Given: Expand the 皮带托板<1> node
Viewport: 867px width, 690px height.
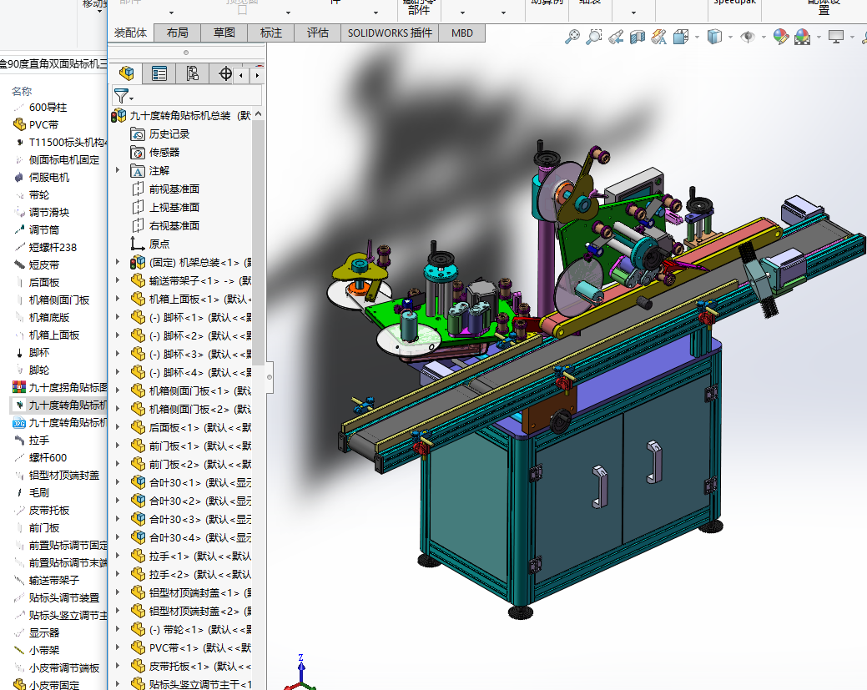Looking at the screenshot, I should tap(117, 666).
